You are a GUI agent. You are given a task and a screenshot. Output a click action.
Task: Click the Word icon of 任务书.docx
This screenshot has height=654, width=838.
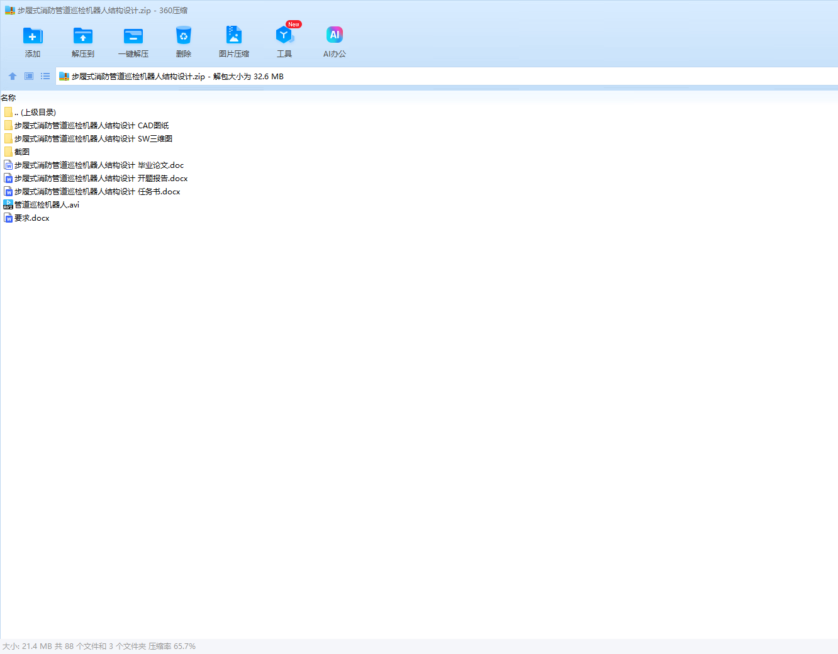[x=8, y=191]
